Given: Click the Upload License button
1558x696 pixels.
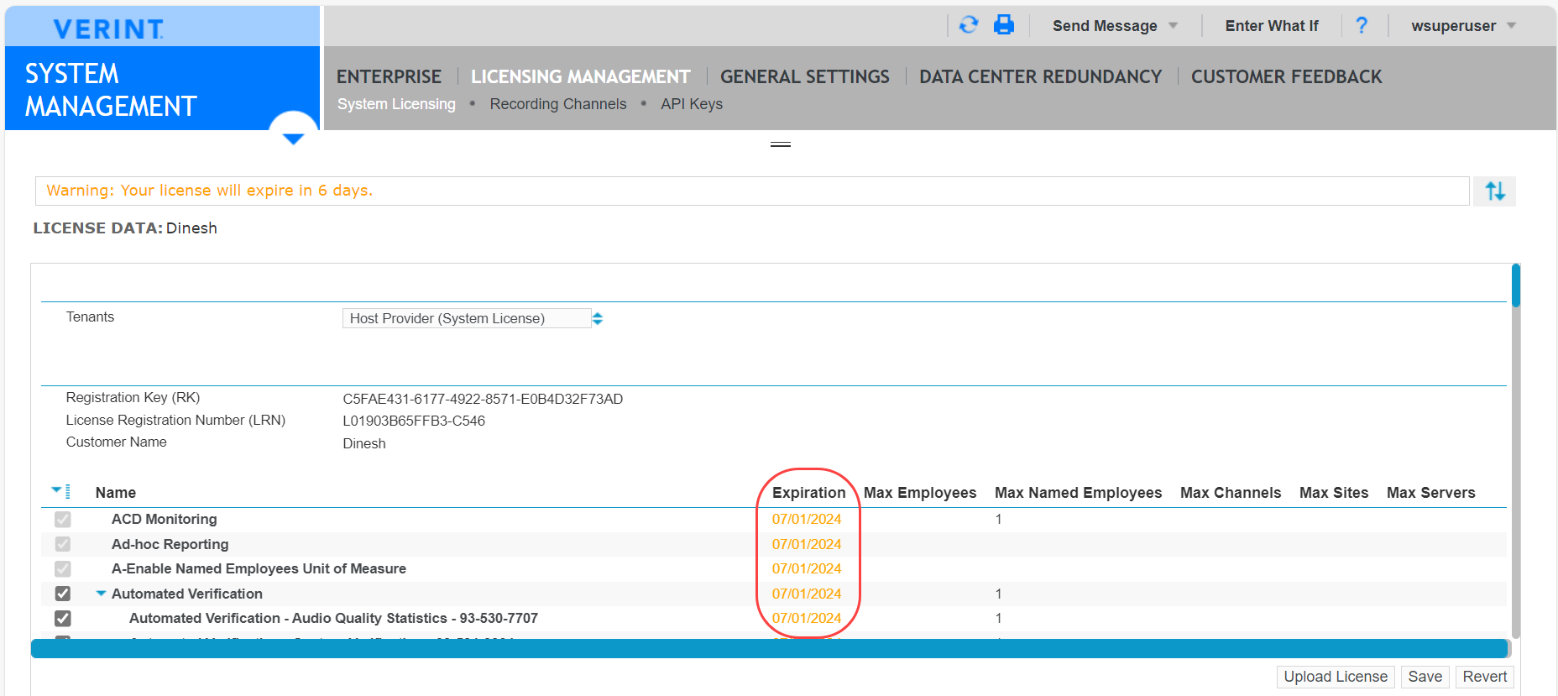Looking at the screenshot, I should [1336, 677].
